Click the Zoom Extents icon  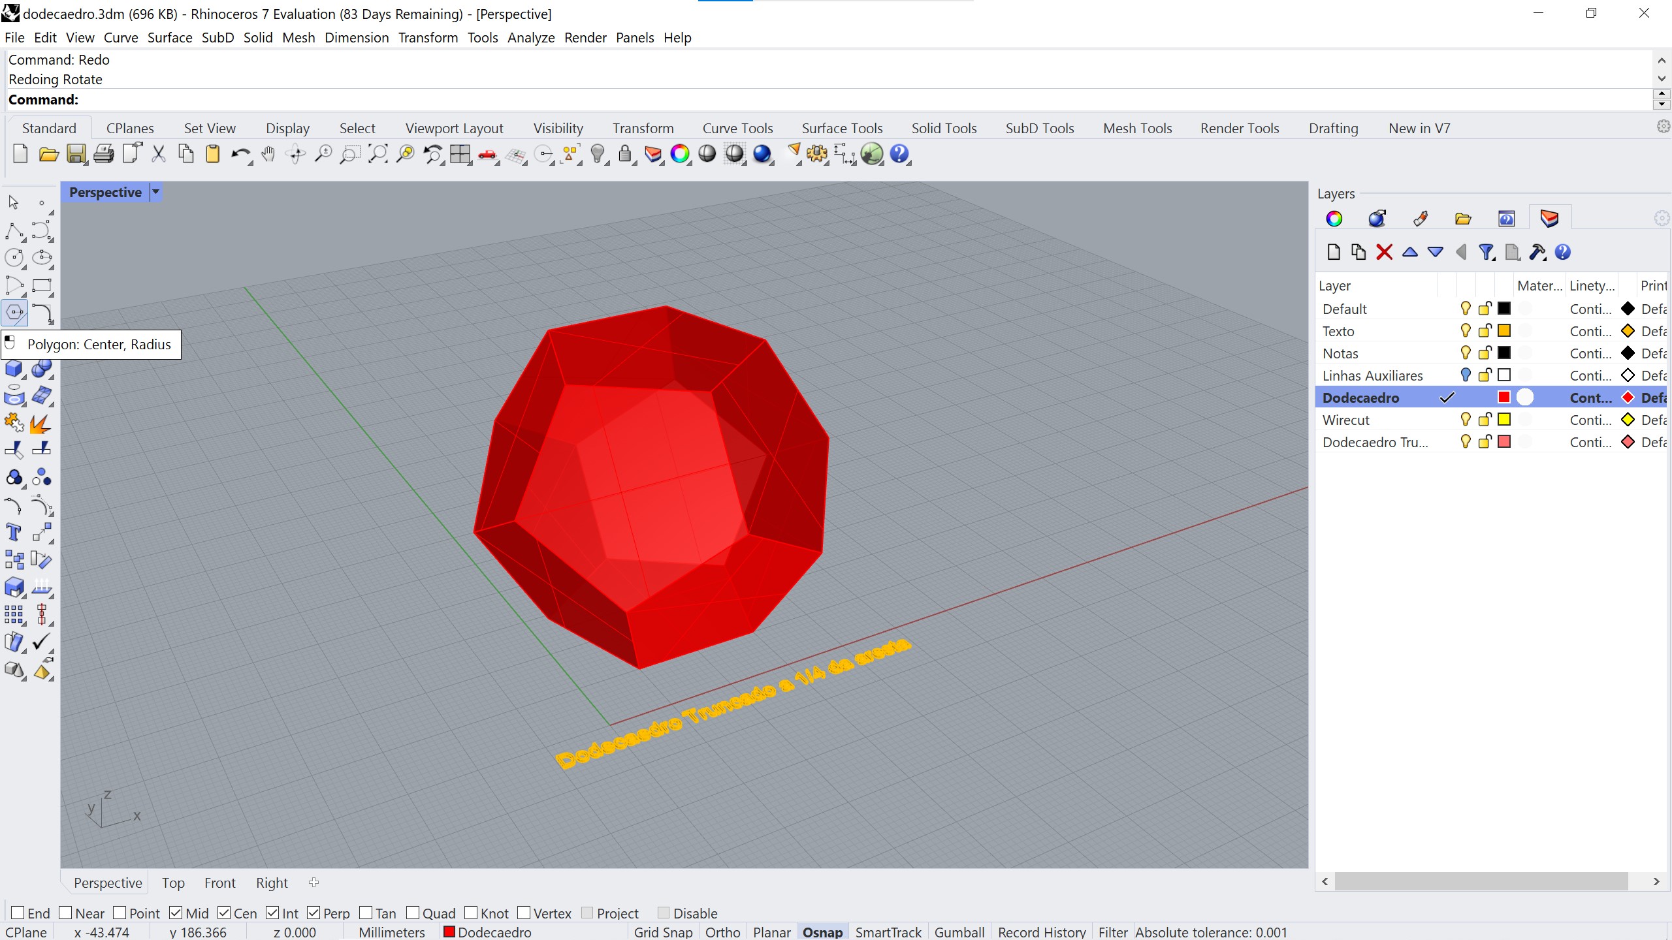click(x=378, y=154)
